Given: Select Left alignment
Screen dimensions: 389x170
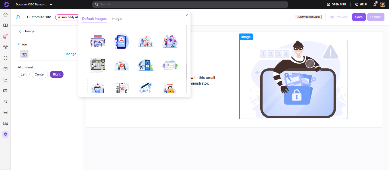Looking at the screenshot, I should coord(24,74).
